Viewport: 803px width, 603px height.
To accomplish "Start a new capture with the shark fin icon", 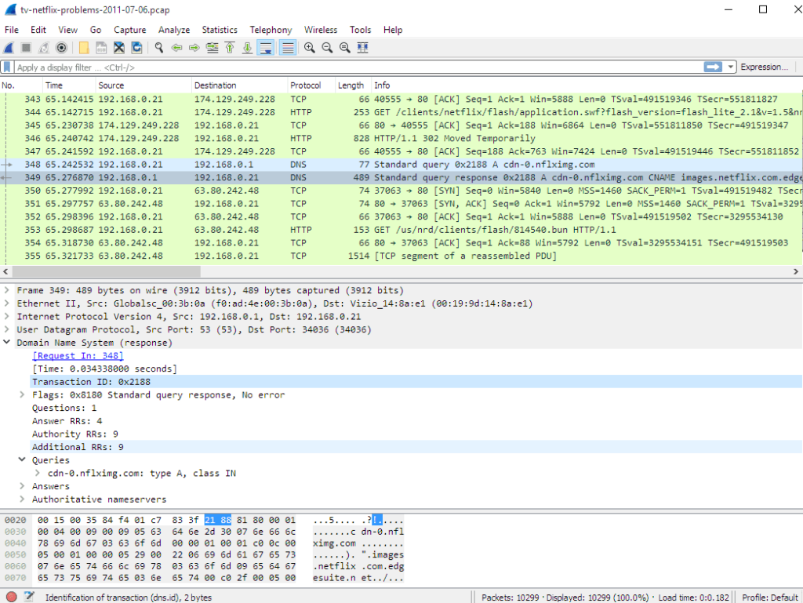I will point(9,47).
